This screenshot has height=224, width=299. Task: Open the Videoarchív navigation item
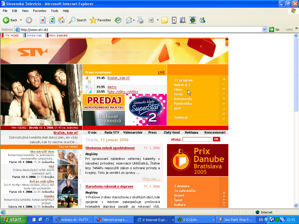point(133,133)
